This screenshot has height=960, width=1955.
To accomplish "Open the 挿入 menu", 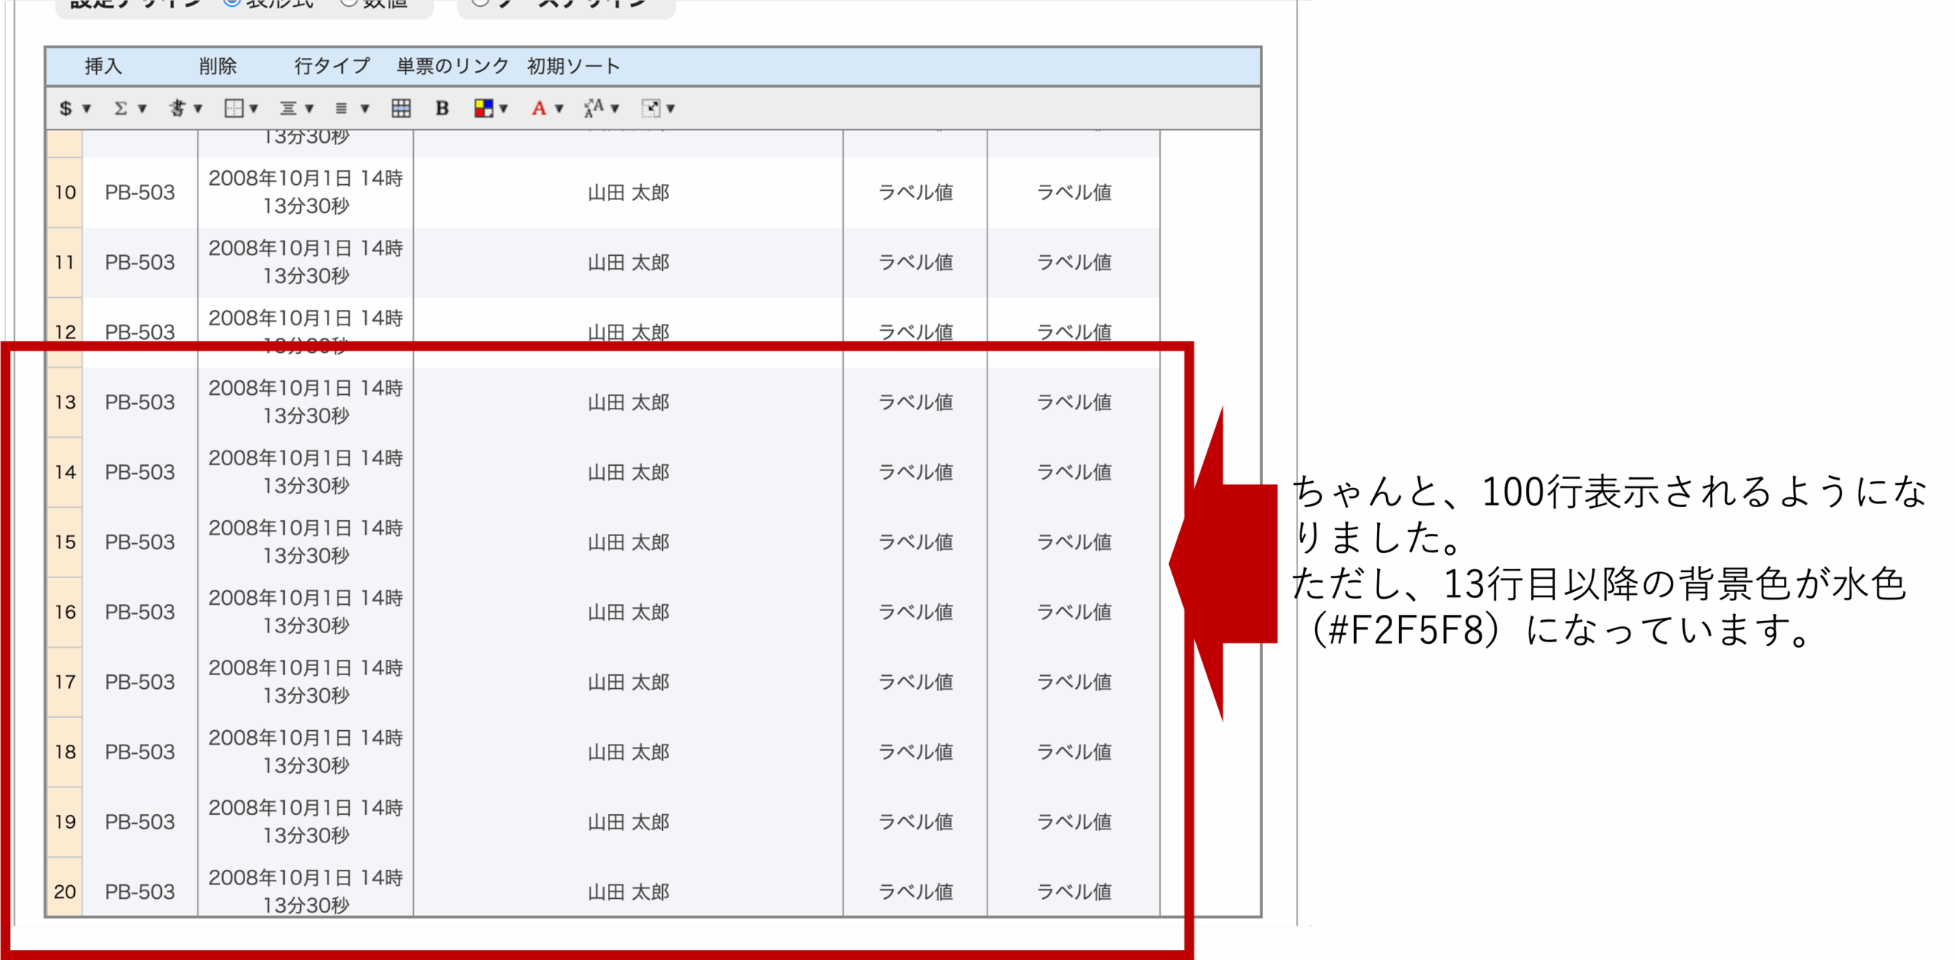I will [x=103, y=66].
